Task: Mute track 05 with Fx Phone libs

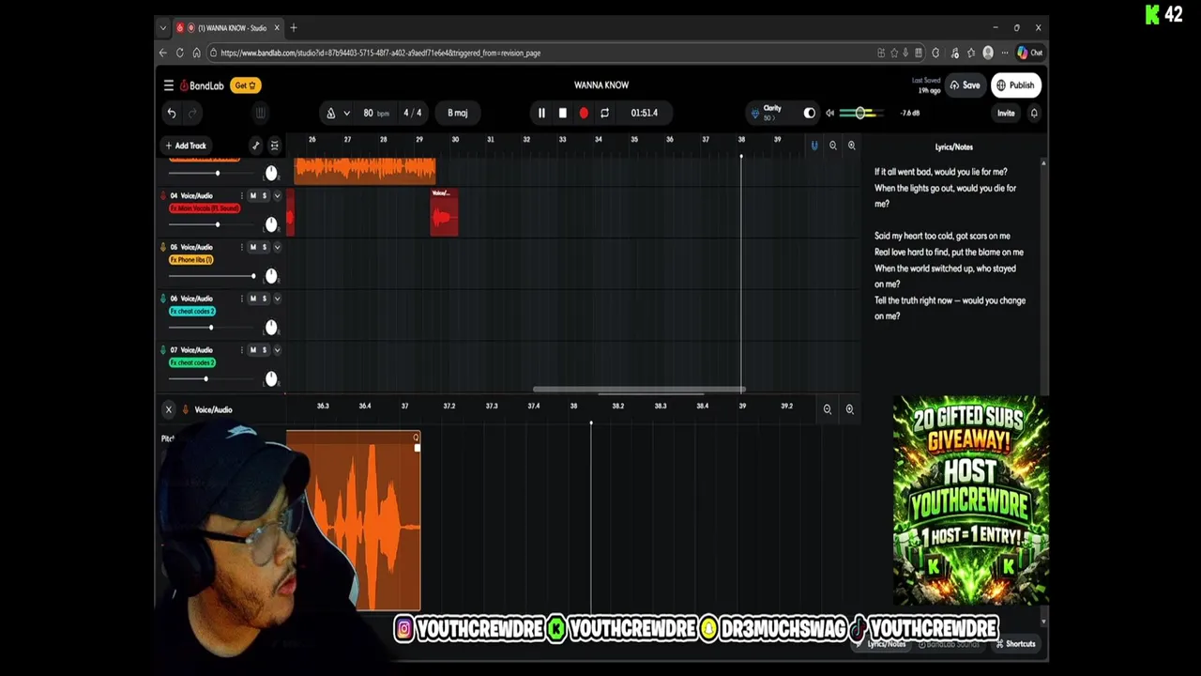Action: (x=252, y=247)
